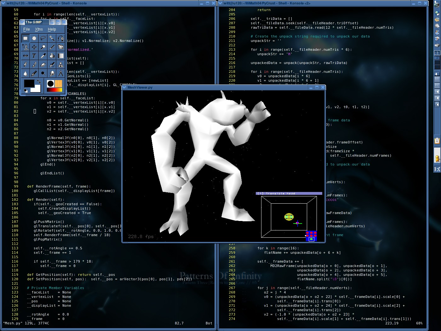The width and height of the screenshot is (441, 331).
Task: Click the Color Picker eyedropper tool
Action: (x=43, y=56)
